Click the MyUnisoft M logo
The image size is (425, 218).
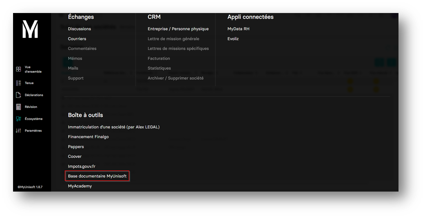point(30,29)
